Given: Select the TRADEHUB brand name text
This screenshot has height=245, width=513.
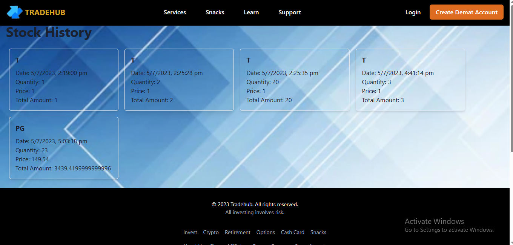Looking at the screenshot, I should (x=45, y=12).
